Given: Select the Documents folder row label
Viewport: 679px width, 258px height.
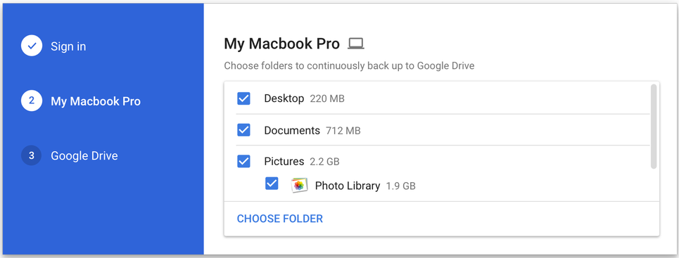Looking at the screenshot, I should pyautogui.click(x=292, y=130).
